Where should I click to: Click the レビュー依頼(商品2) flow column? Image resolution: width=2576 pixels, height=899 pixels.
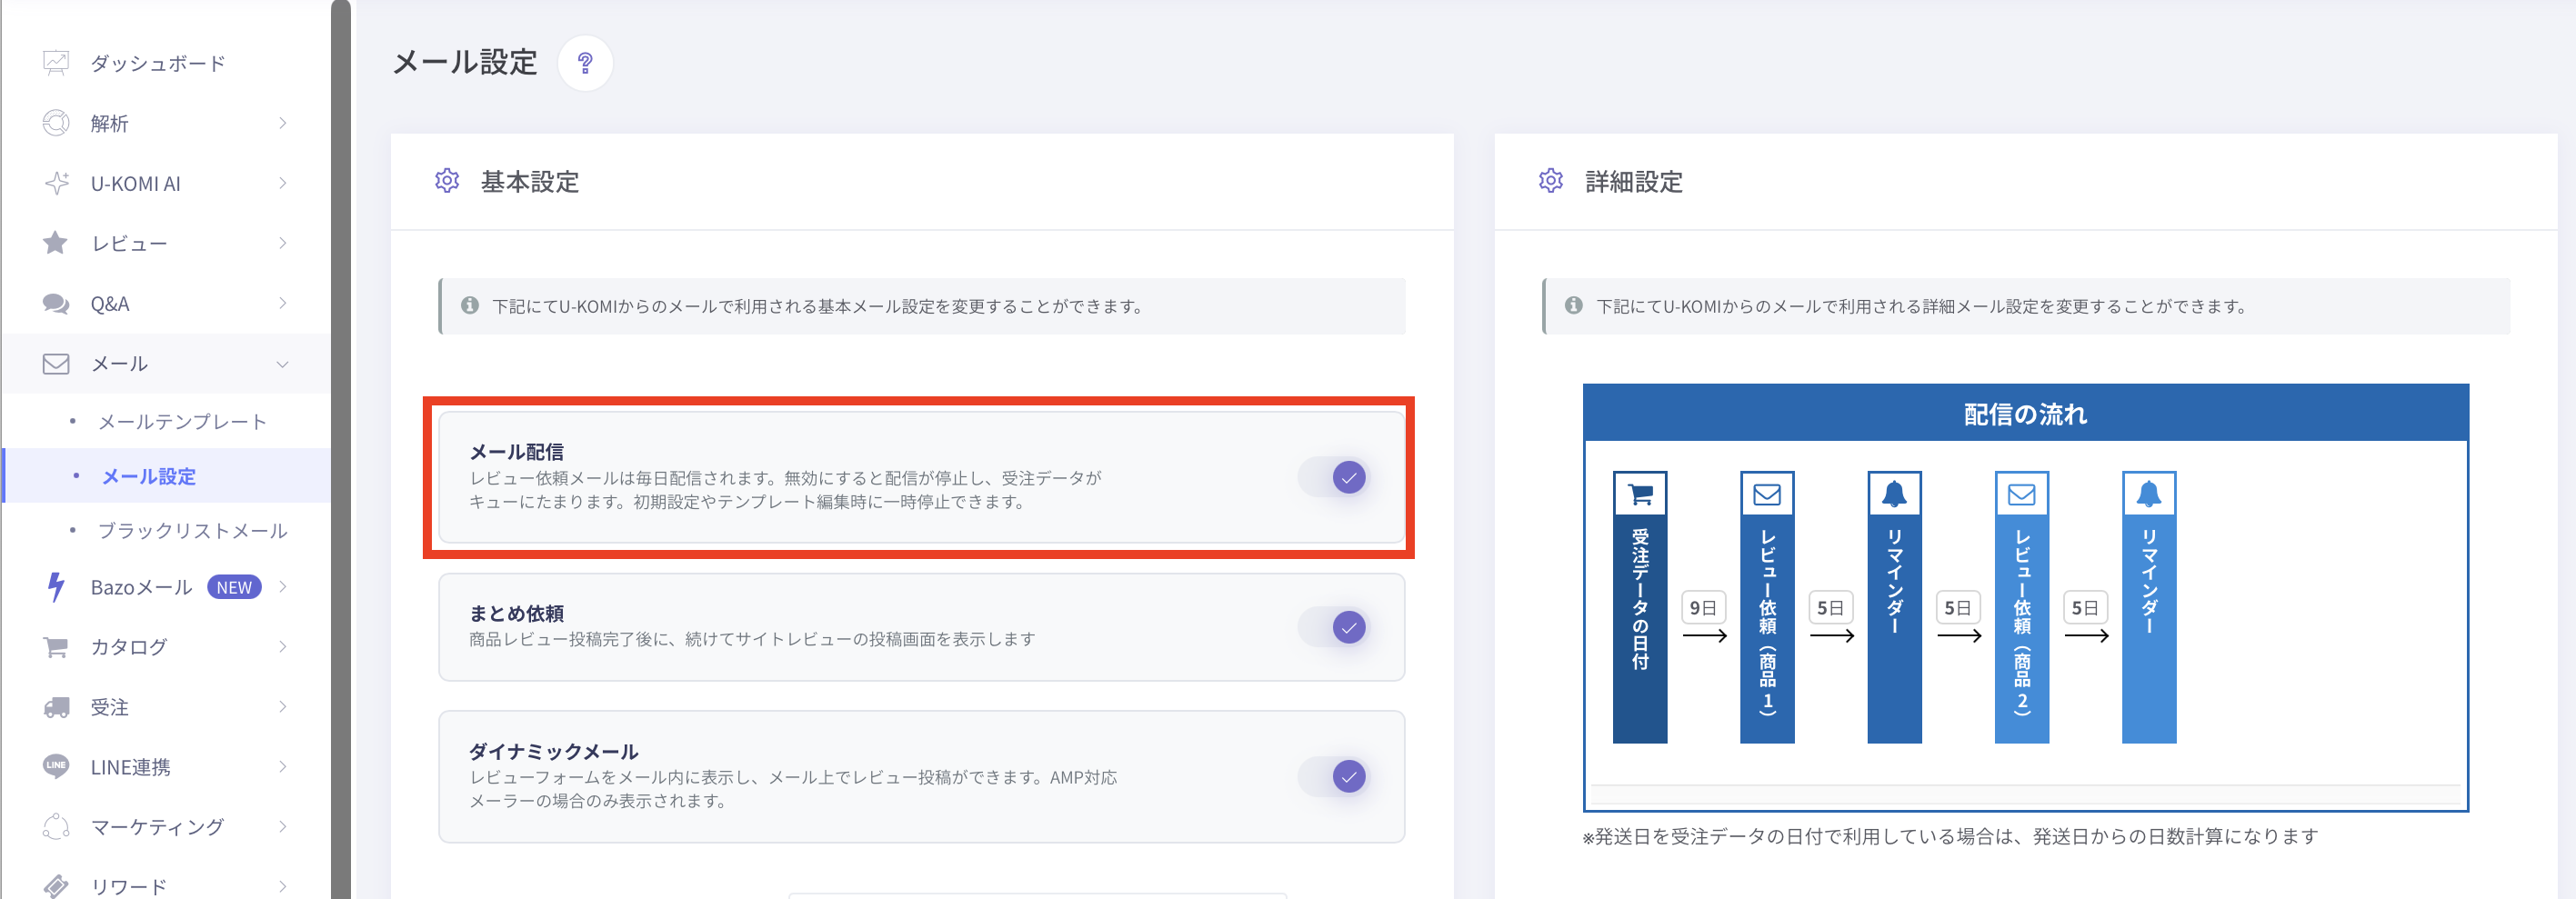point(2021,607)
